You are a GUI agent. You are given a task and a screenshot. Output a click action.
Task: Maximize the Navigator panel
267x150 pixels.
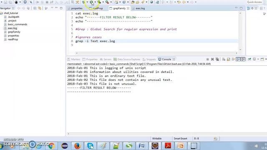point(61,8)
